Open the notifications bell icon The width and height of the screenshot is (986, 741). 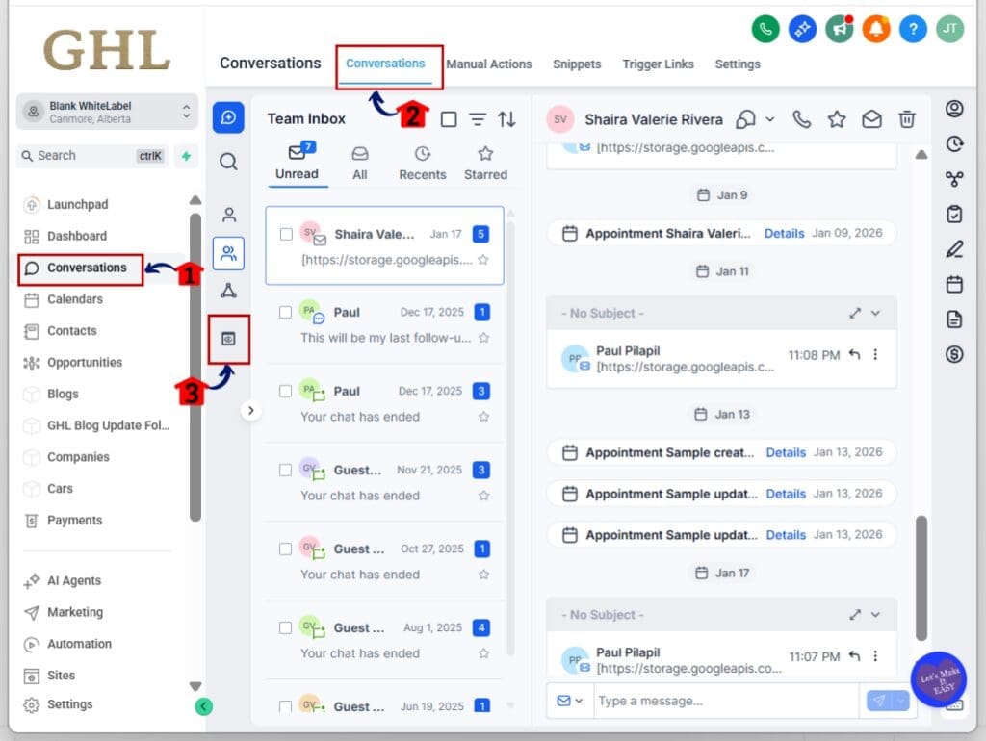tap(875, 29)
